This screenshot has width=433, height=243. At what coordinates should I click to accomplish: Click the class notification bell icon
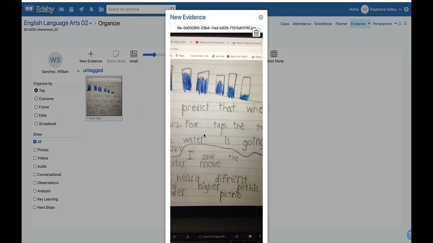[400, 24]
